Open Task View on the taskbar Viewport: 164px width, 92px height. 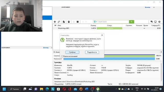click(x=25, y=89)
